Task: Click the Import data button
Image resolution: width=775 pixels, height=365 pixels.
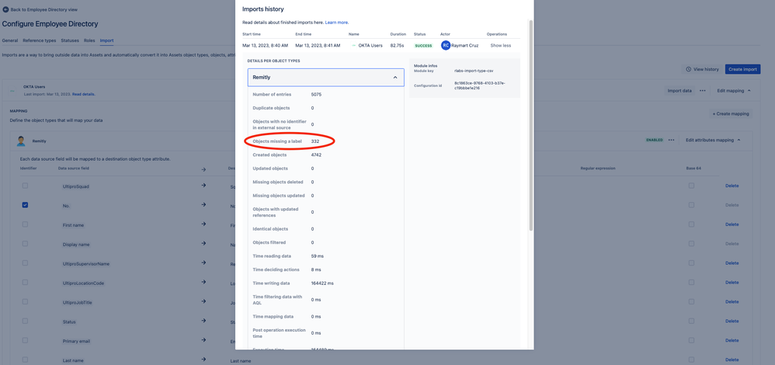Action: coord(679,91)
